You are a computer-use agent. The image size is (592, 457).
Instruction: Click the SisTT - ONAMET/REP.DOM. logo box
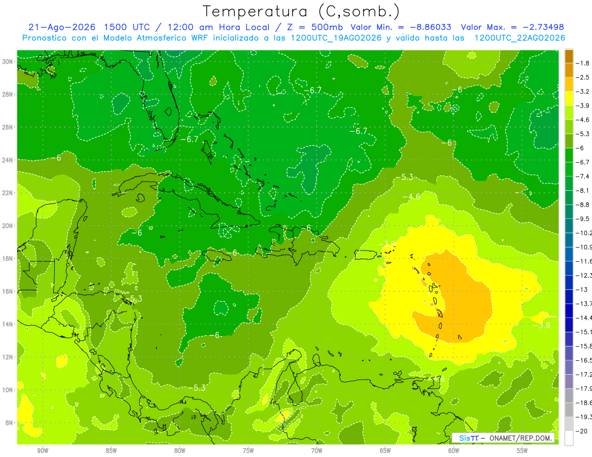tap(503, 438)
